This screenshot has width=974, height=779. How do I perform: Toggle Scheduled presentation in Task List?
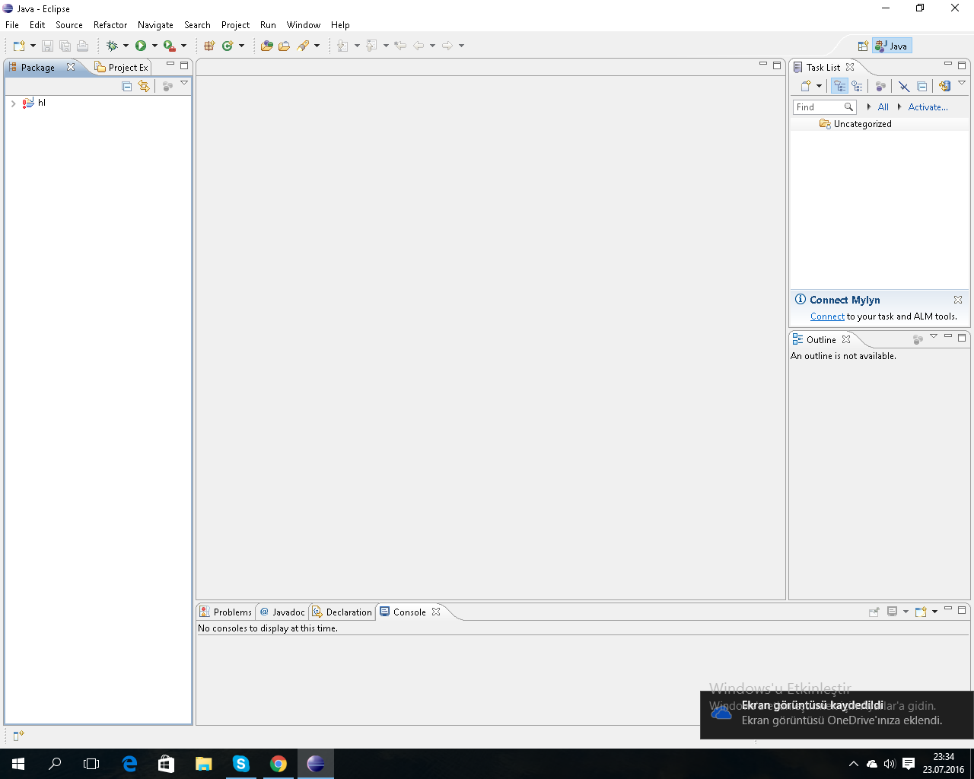[x=857, y=86]
